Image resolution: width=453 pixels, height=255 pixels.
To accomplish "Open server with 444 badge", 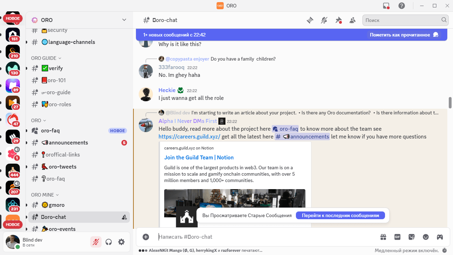I will tap(13, 171).
